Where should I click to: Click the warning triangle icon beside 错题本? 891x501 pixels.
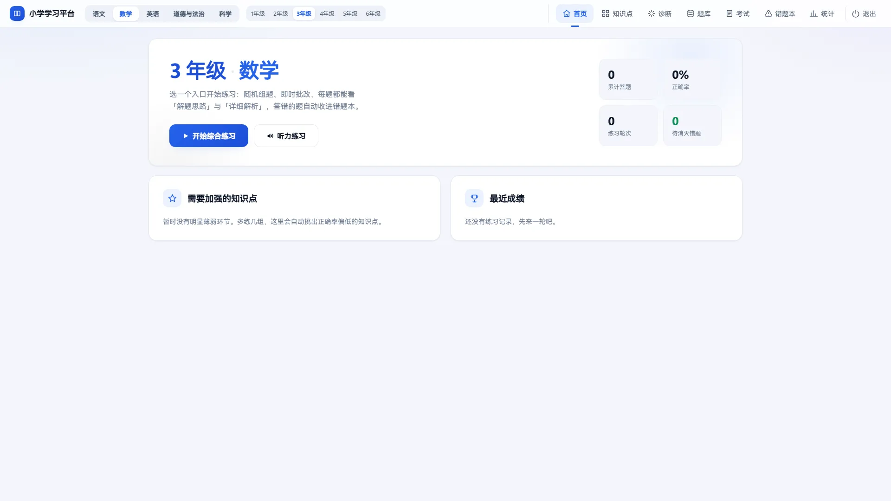click(768, 13)
